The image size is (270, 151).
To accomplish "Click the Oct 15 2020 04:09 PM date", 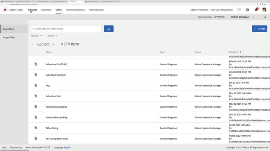I will [240, 136].
